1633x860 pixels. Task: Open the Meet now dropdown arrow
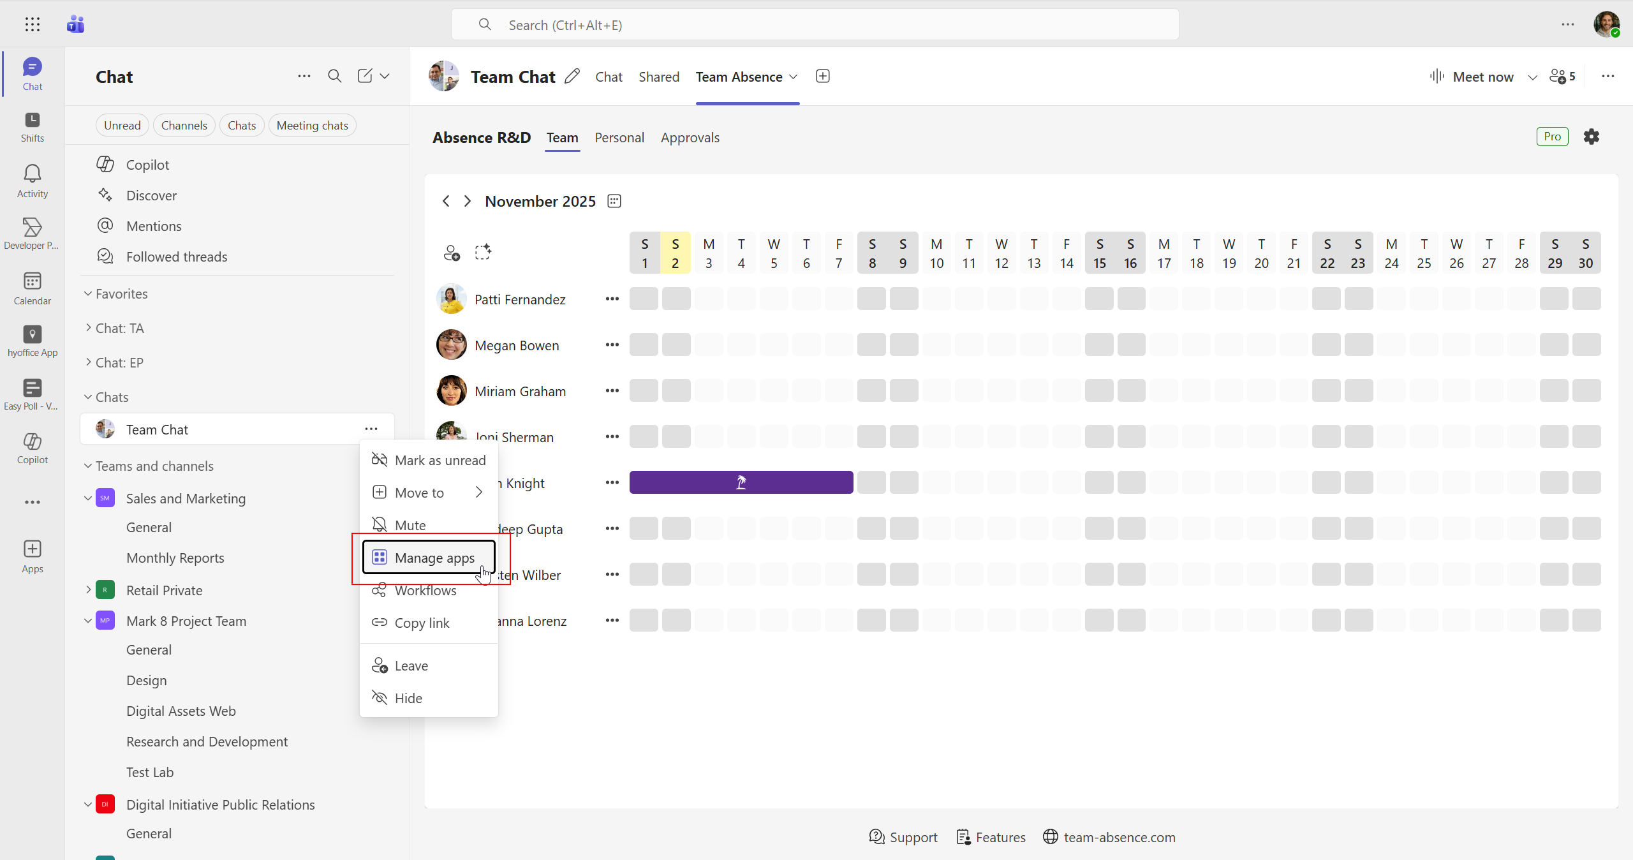(x=1532, y=77)
